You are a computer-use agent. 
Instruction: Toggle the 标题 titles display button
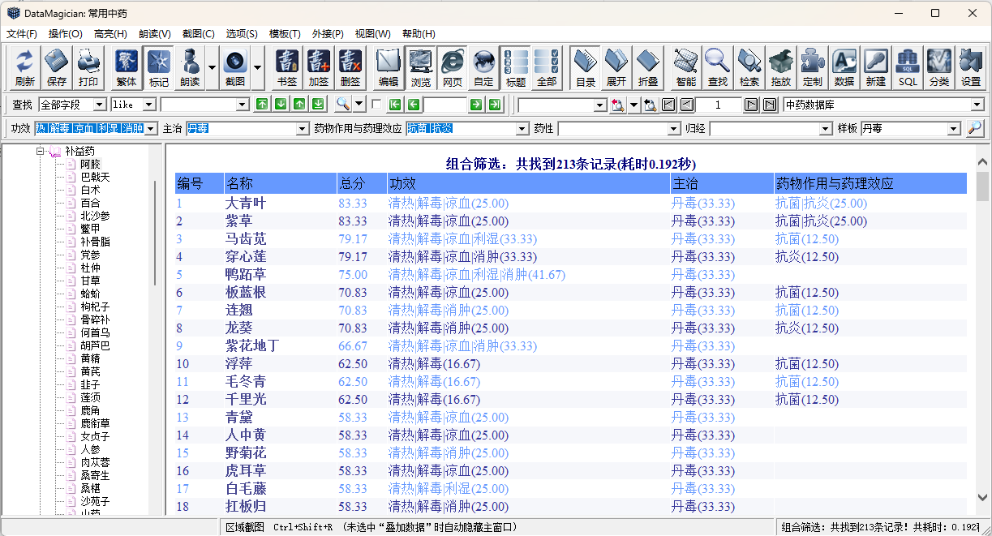(516, 68)
